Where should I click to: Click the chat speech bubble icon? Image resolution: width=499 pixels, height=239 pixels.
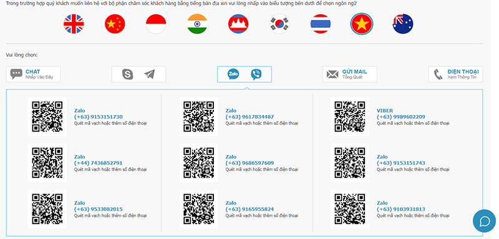click(x=16, y=74)
